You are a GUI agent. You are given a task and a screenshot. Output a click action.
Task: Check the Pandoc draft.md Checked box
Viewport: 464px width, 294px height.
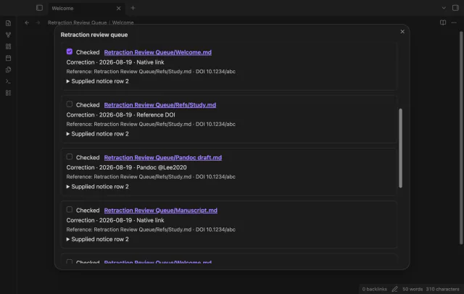pyautogui.click(x=70, y=157)
